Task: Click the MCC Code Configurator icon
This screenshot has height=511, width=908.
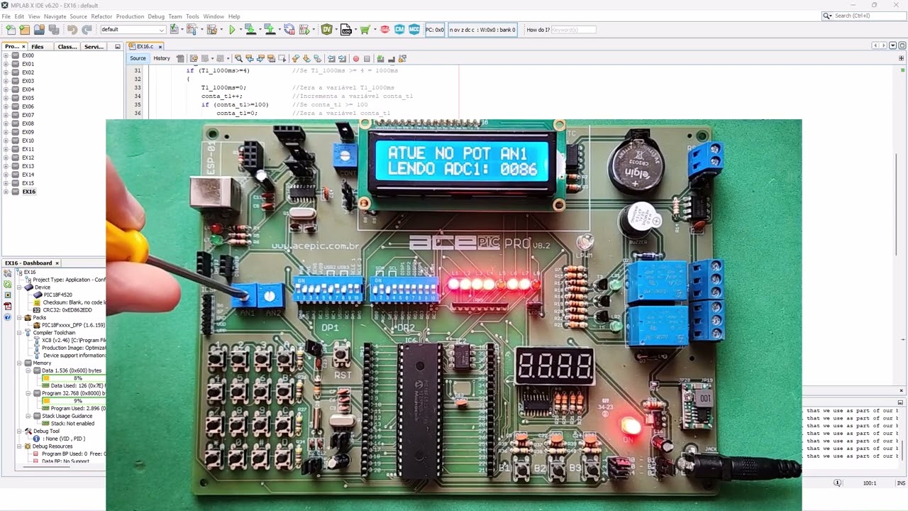Action: point(414,30)
